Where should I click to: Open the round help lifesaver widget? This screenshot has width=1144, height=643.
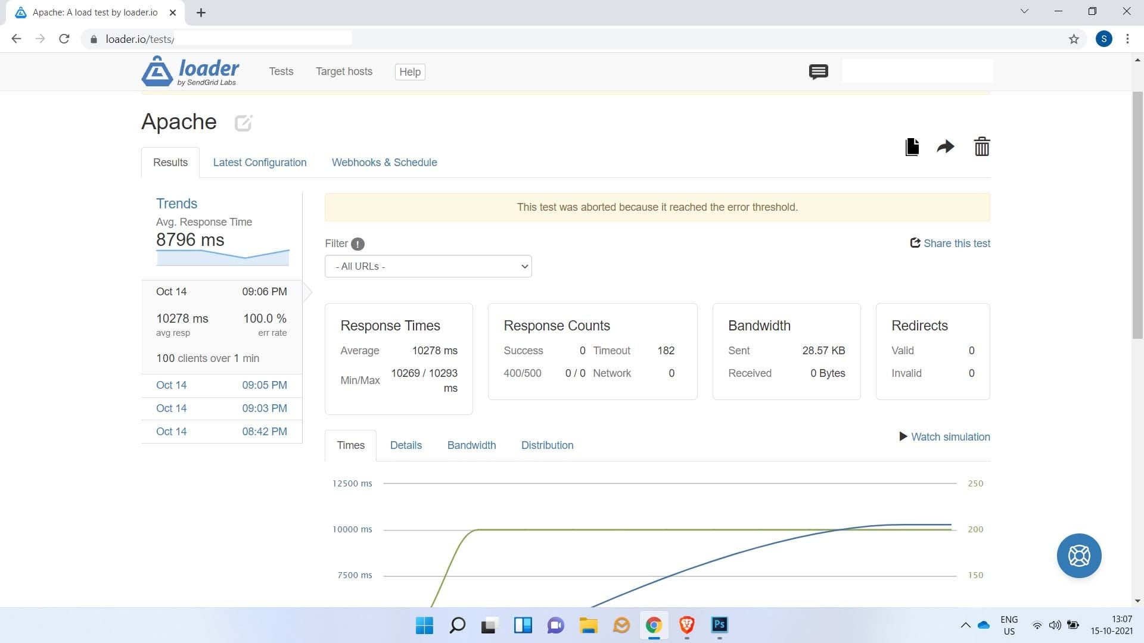coord(1078,555)
